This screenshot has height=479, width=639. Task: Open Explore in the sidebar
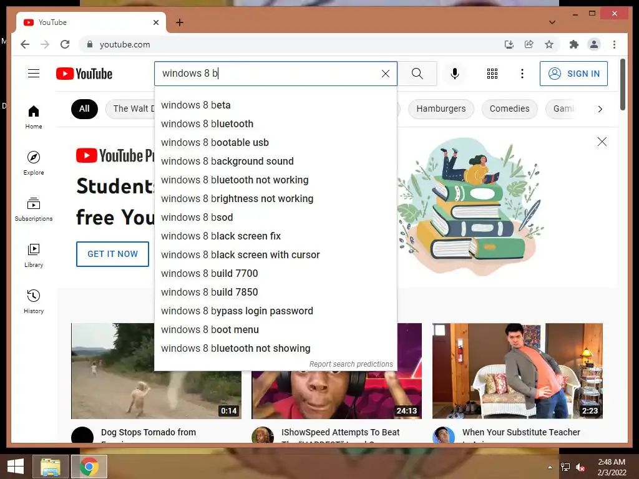click(34, 163)
